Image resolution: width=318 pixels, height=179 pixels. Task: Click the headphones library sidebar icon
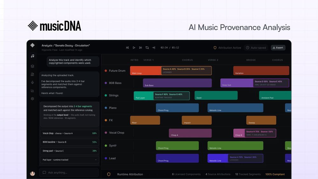(x=32, y=74)
